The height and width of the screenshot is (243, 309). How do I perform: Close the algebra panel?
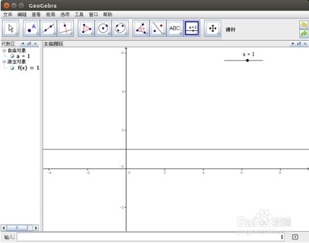click(x=35, y=44)
